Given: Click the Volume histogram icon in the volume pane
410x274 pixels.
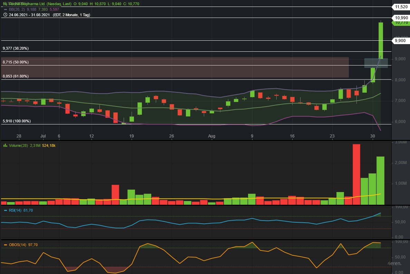Looking at the screenshot, I should [5, 145].
